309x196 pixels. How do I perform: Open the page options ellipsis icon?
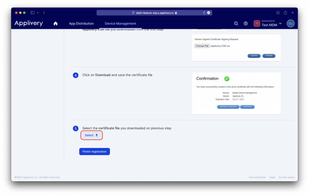point(209,13)
